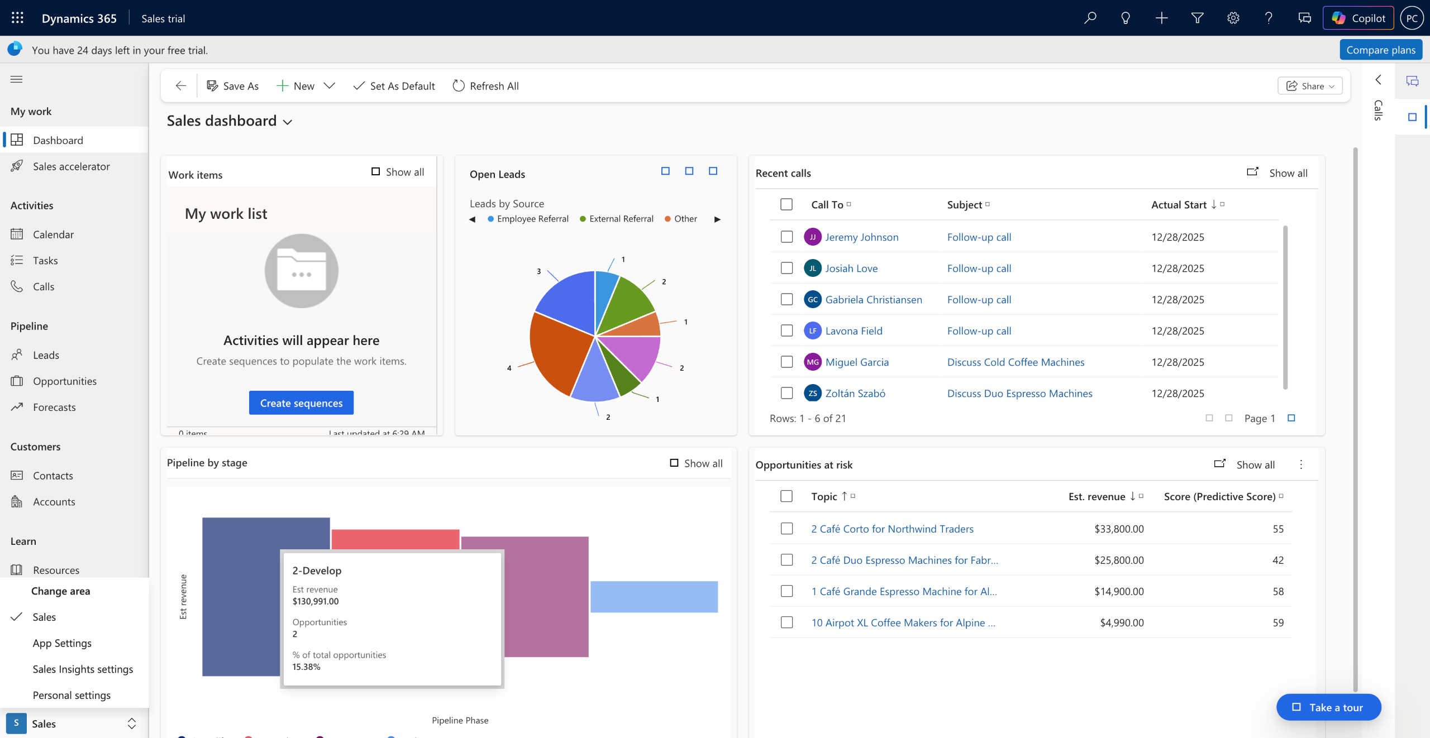Select all rows in Recent calls

click(x=786, y=204)
